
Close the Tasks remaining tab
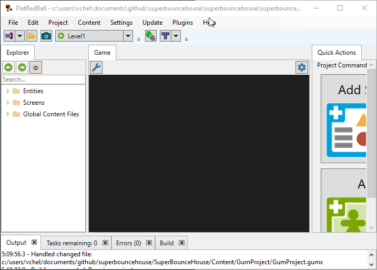click(105, 243)
